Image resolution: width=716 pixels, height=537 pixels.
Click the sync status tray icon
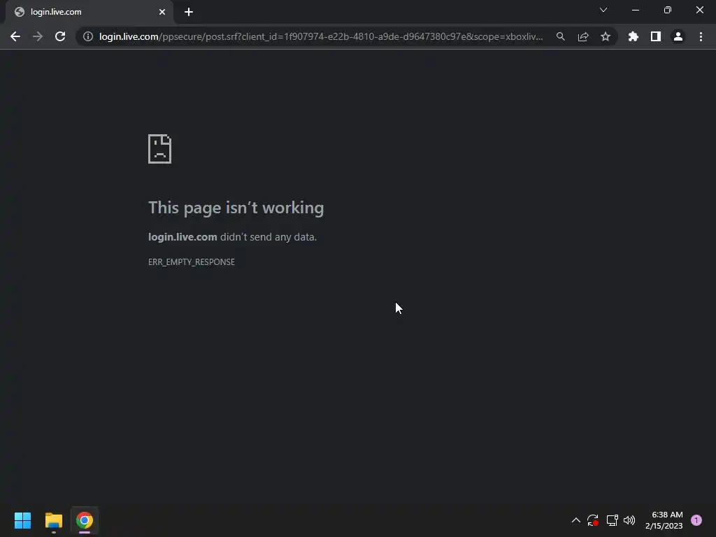coord(593,520)
